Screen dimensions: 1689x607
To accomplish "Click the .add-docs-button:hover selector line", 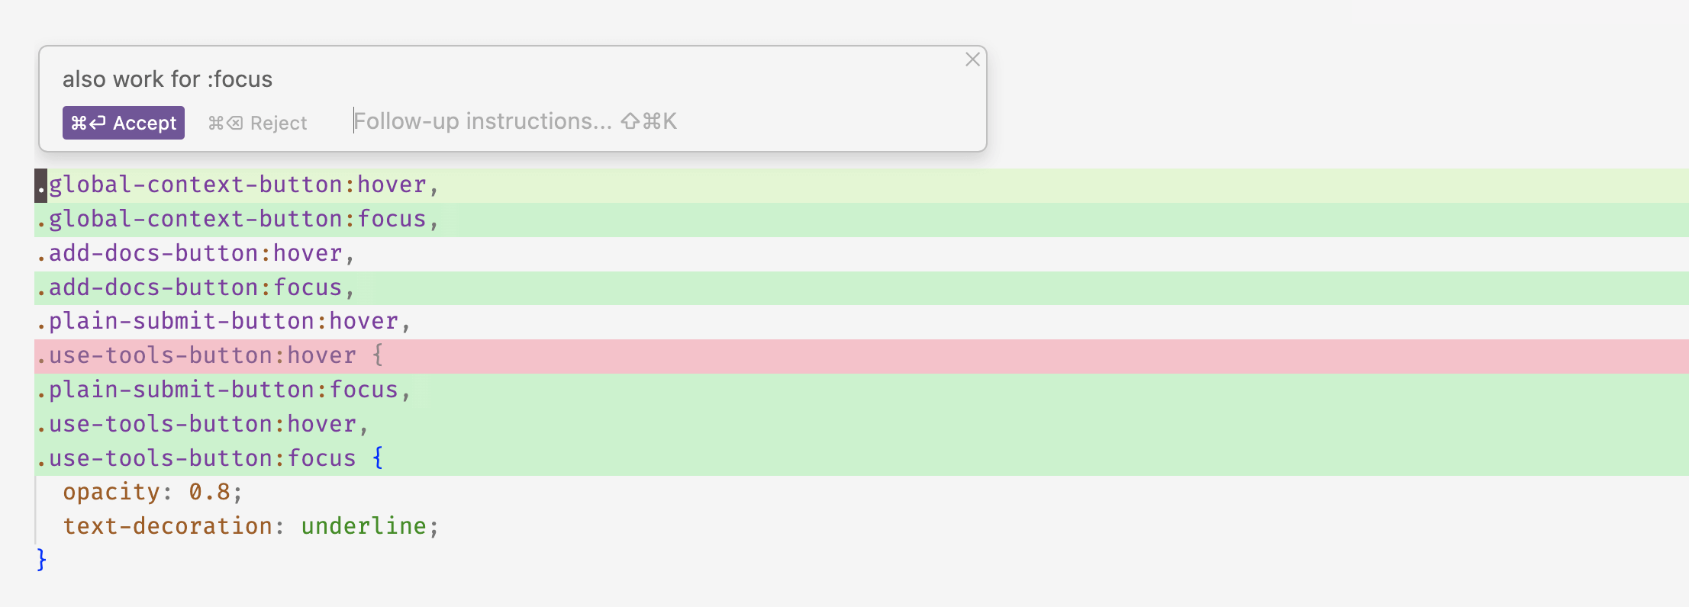I will 195,253.
